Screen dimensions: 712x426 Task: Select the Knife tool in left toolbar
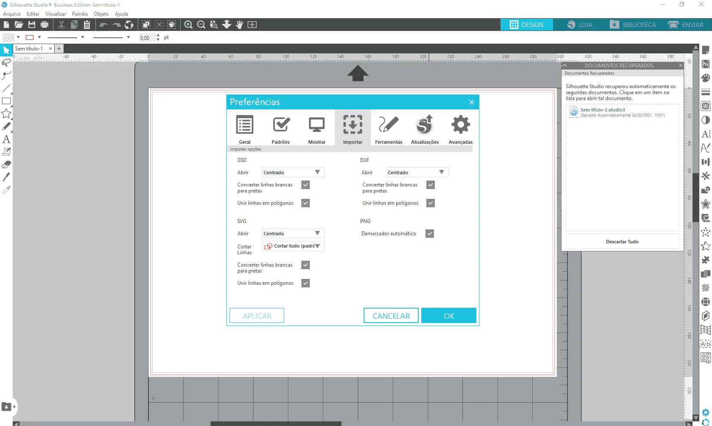pos(6,177)
